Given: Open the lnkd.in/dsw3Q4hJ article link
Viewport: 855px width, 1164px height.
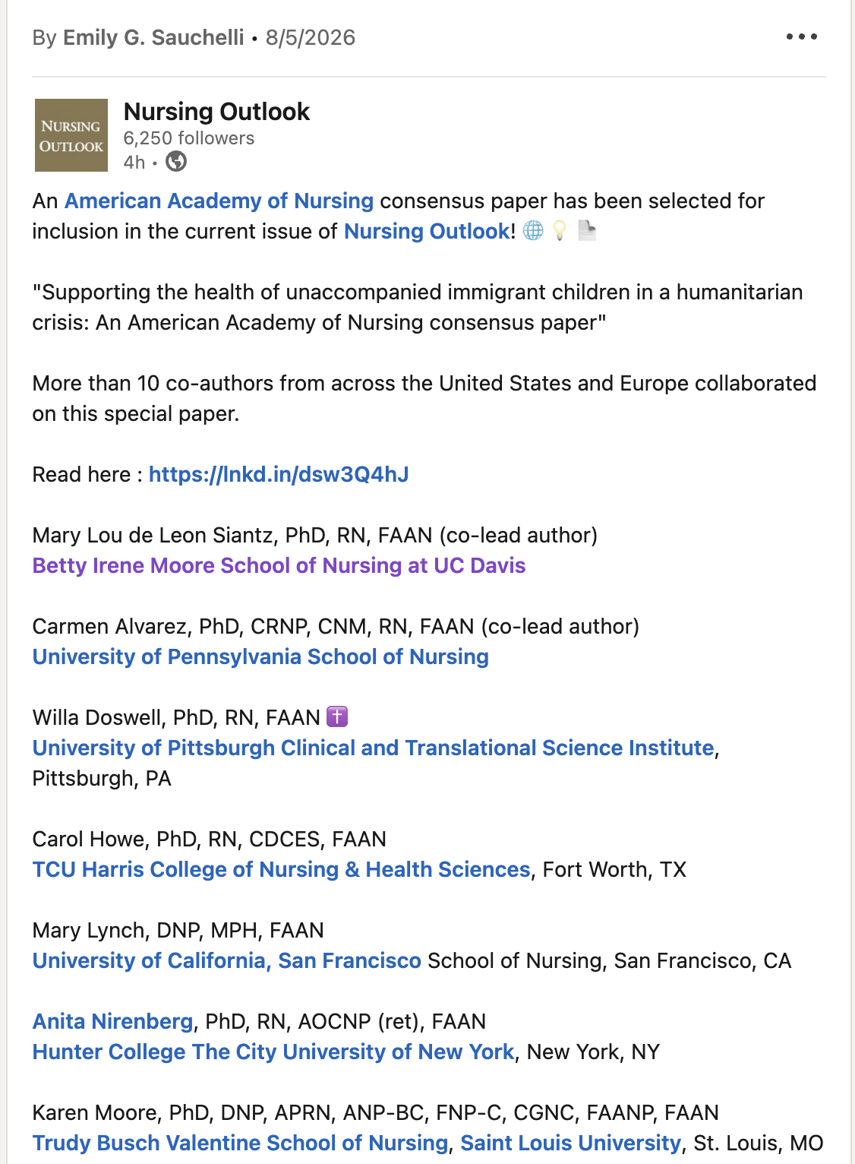Looking at the screenshot, I should point(279,474).
